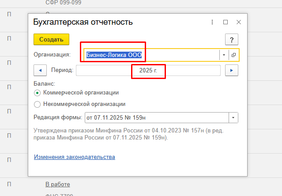Click the Период field showing 2025 г.
This screenshot has height=196, width=282.
point(148,70)
